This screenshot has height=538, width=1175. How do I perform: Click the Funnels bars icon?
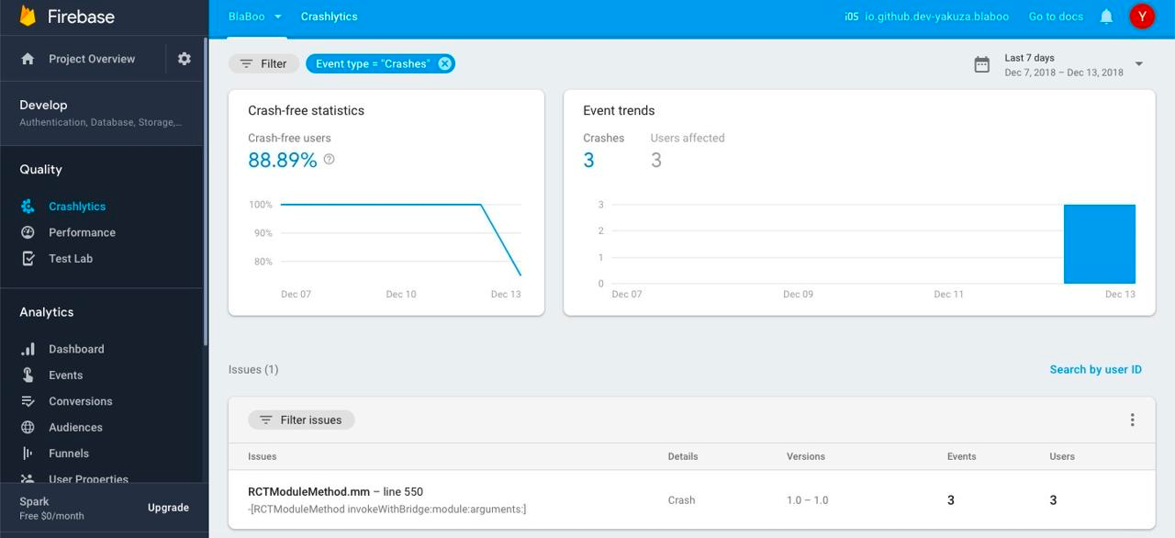tap(28, 453)
